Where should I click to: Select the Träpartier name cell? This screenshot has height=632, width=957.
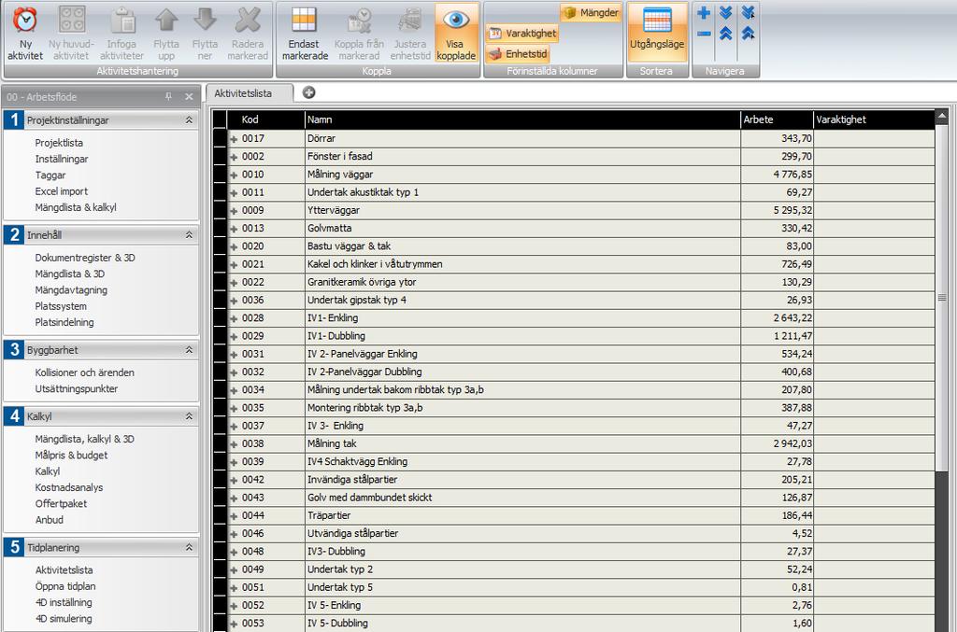[522, 515]
